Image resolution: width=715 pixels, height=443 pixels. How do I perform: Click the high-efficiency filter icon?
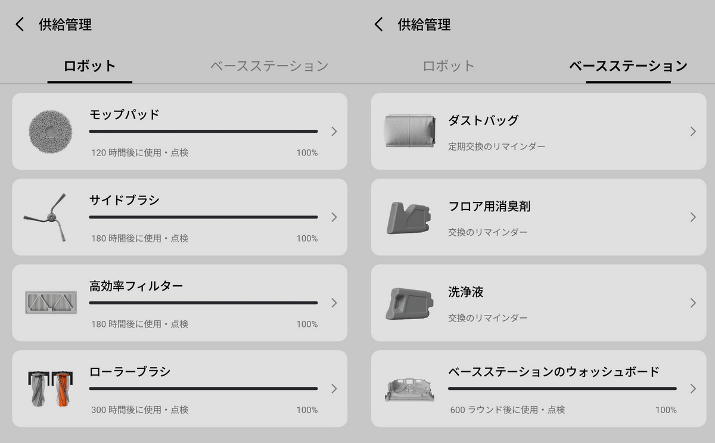tap(51, 302)
